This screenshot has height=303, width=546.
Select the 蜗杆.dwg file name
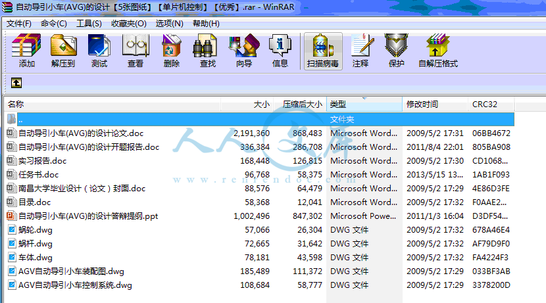click(x=35, y=243)
